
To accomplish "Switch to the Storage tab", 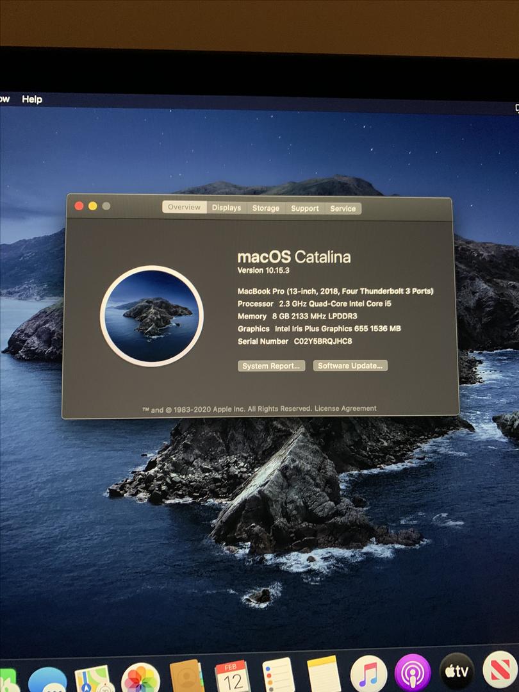I will 266,208.
